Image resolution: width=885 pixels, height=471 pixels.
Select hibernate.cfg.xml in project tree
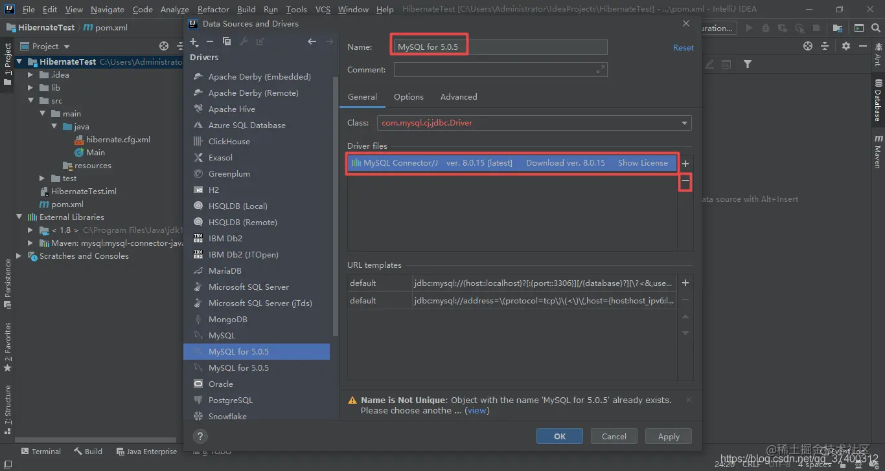pos(118,140)
